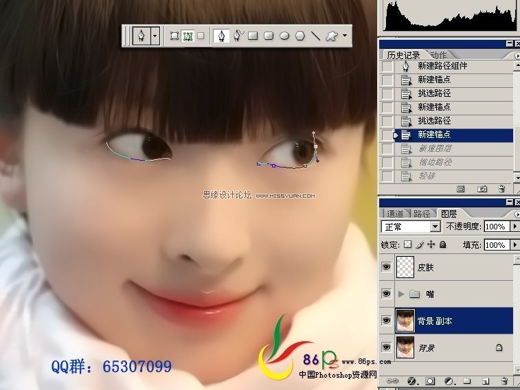Set history brush source for 描边路径
This screenshot has width=520, height=390.
tap(387, 162)
